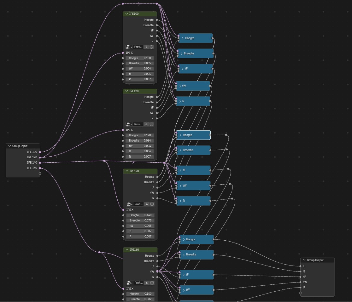
Task: Toggle fake user shield in IPE120 node with Hoogte 0.120
Action: (x=151, y=124)
